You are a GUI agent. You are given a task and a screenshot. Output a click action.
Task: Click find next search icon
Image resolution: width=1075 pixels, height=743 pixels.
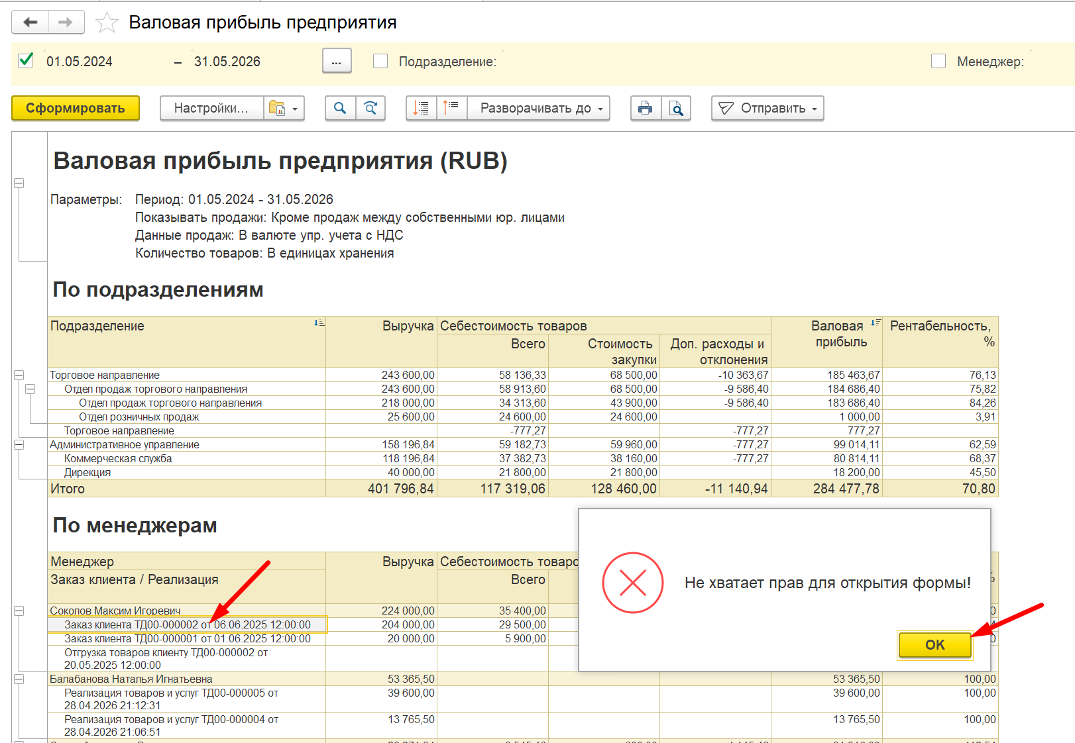pos(371,108)
